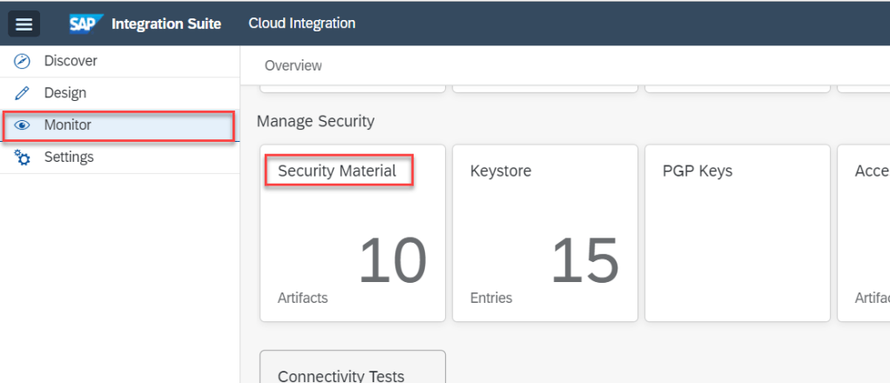This screenshot has width=890, height=383.
Task: Click the Discover compass icon
Action: pos(24,61)
